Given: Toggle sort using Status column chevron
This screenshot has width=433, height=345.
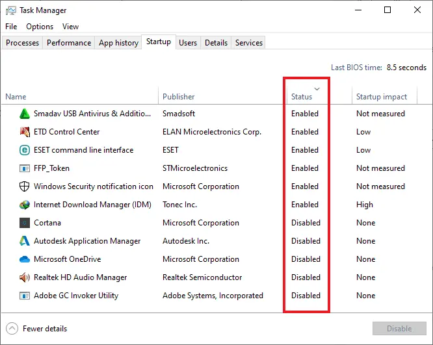Looking at the screenshot, I should 317,89.
